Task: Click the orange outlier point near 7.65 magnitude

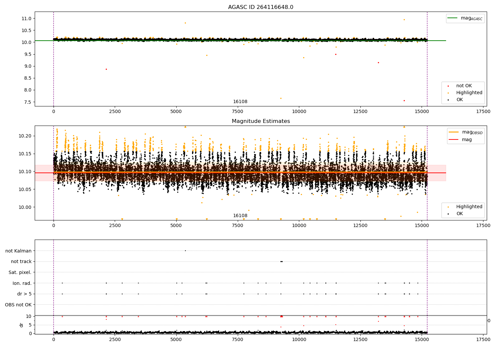Action: (x=281, y=98)
